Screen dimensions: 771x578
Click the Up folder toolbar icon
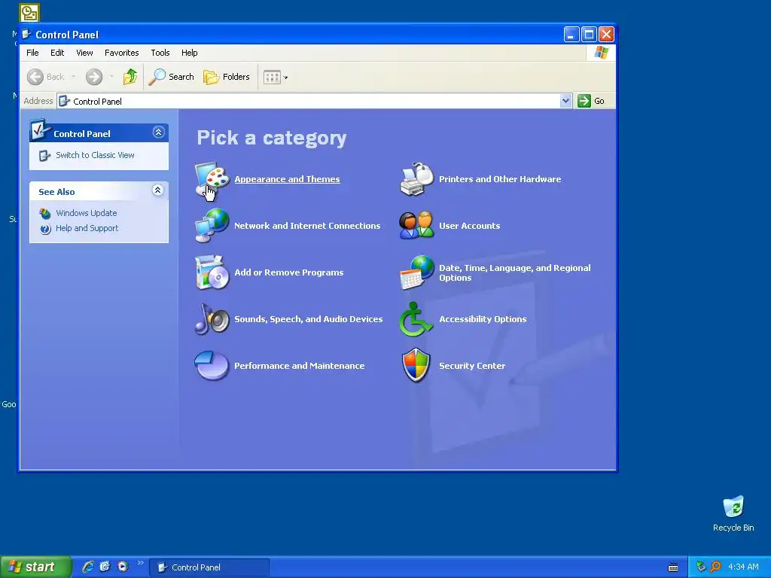130,77
